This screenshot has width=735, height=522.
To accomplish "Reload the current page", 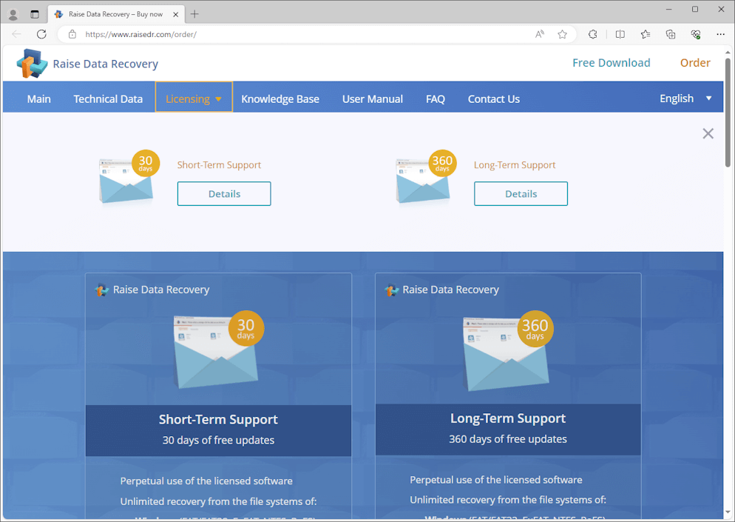I will pos(41,34).
